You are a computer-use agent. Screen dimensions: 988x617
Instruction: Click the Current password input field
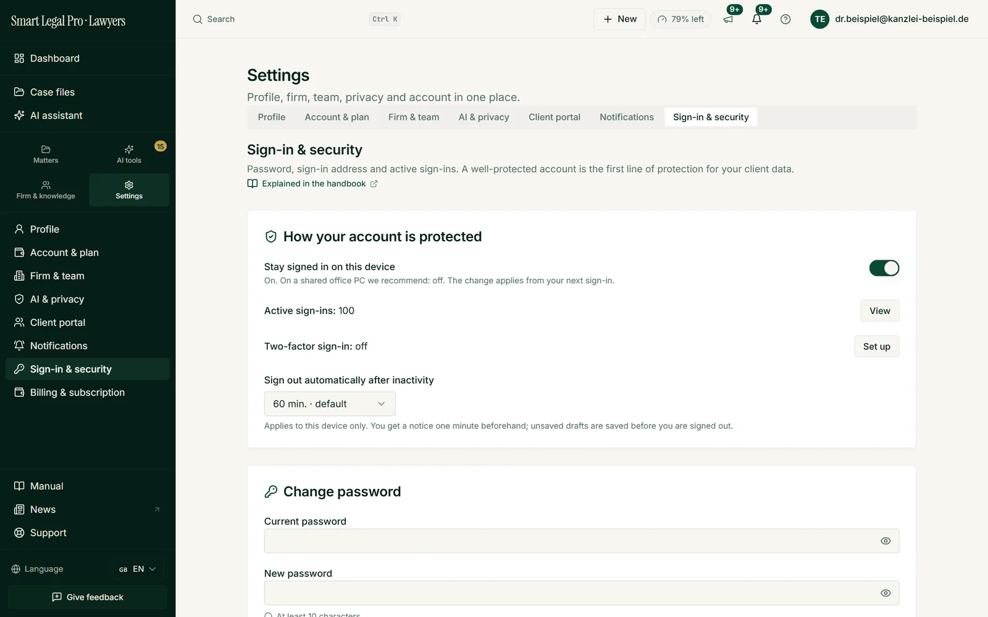582,541
